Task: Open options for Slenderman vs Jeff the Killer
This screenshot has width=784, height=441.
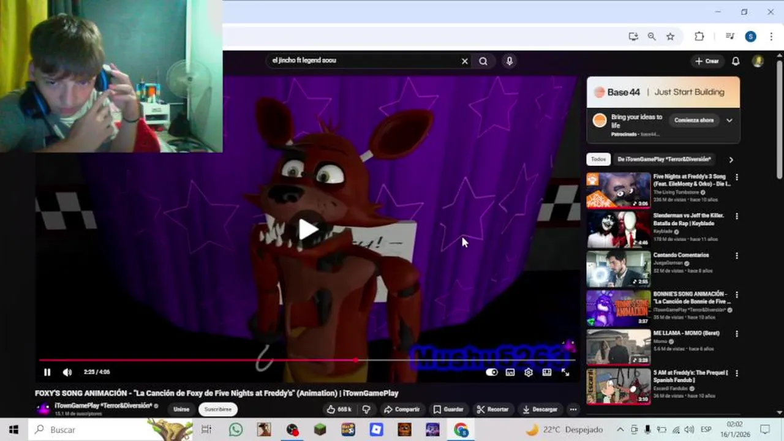Action: 737,217
